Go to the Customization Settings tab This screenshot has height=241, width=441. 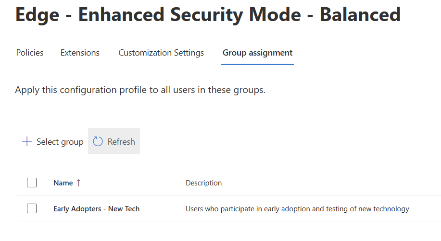pos(161,53)
